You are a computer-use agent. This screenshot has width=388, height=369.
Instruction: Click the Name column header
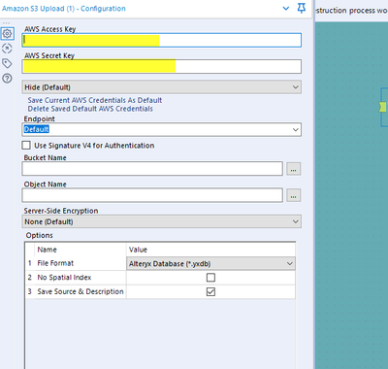(47, 250)
